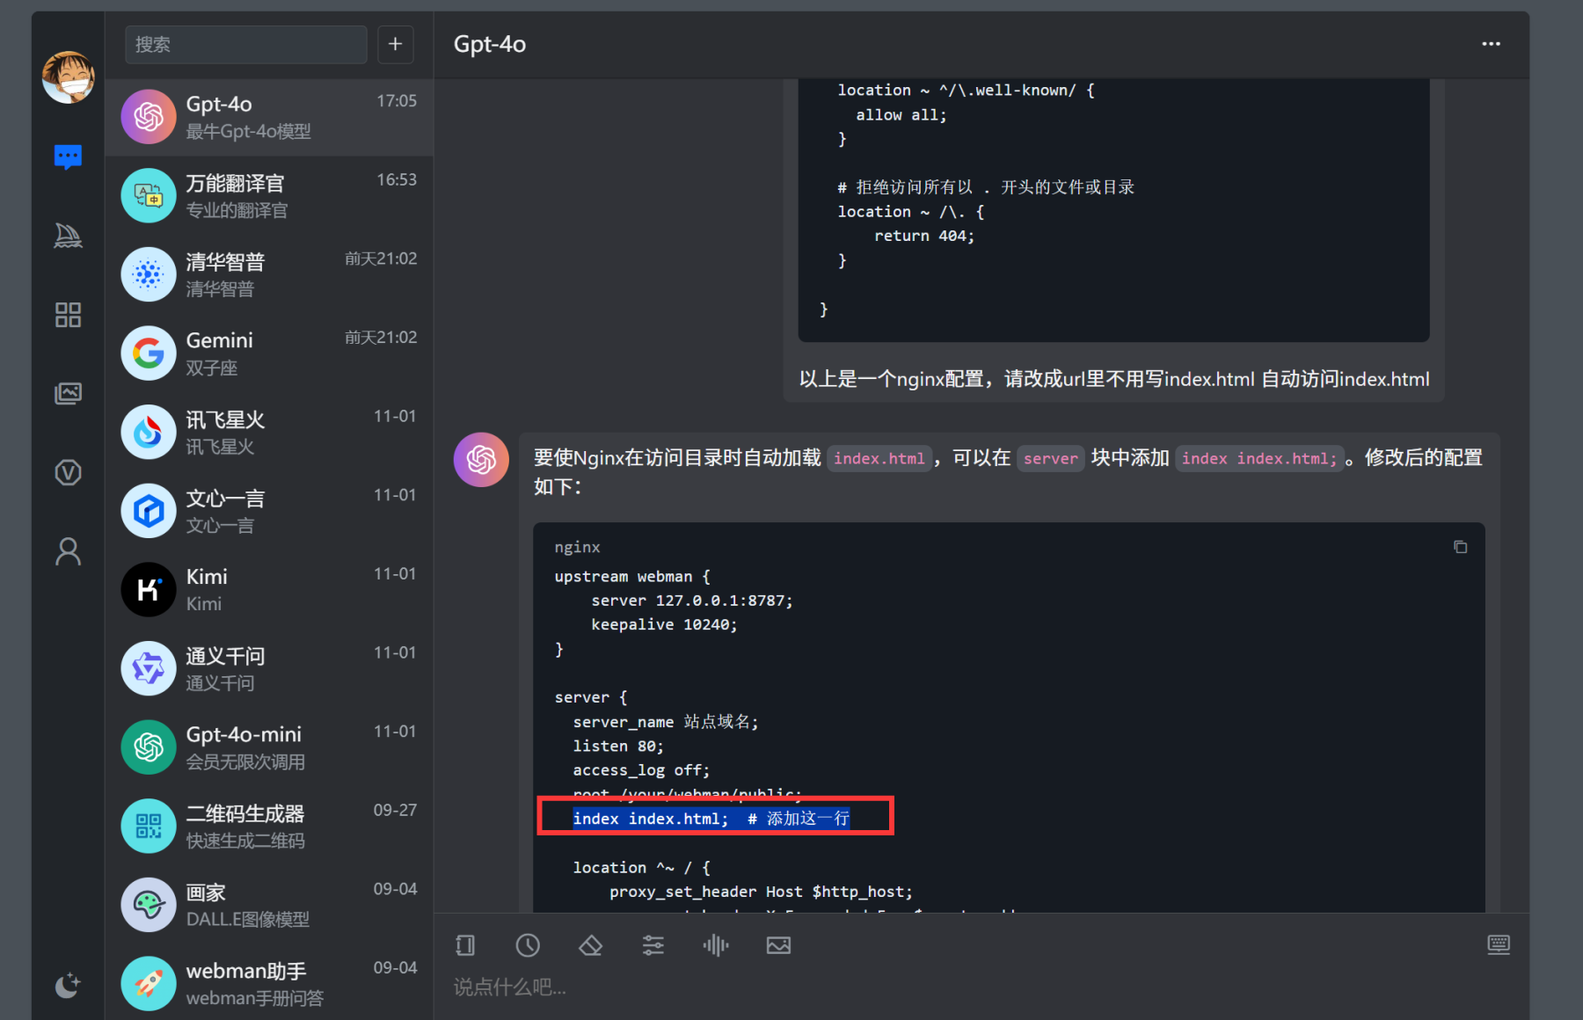Select the 万能翻译官 conversation

click(x=269, y=195)
